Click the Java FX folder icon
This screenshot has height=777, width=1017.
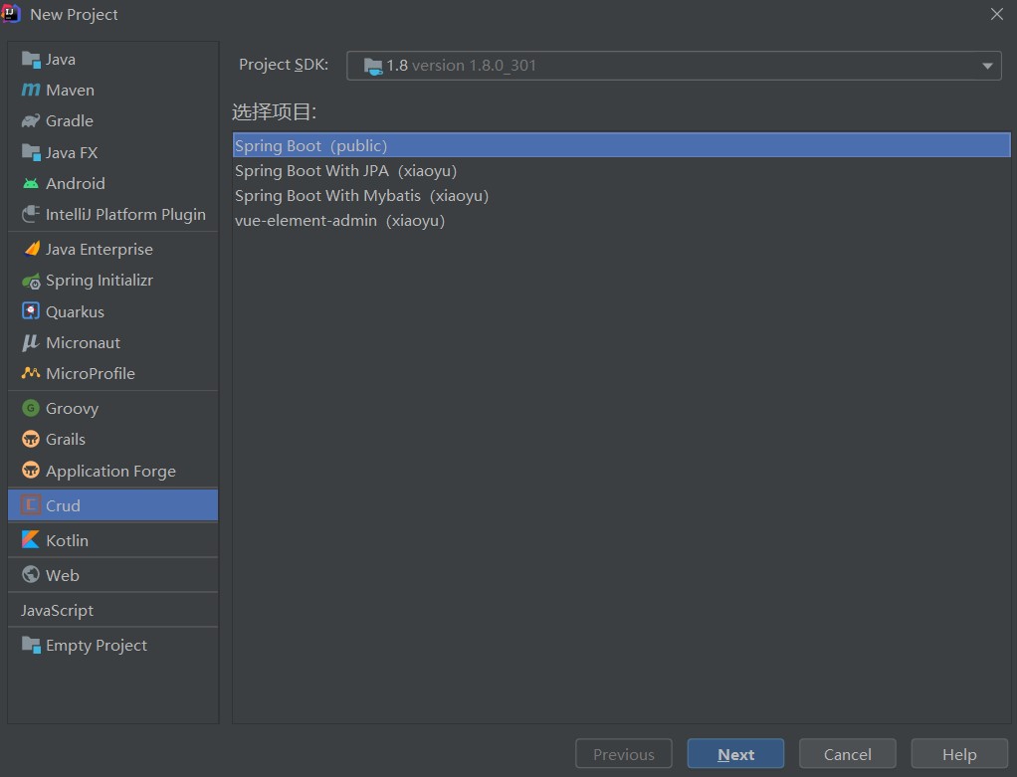point(31,153)
